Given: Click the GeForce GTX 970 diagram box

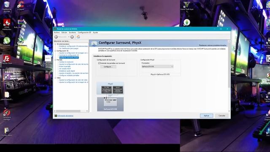Looking at the screenshot, I should [x=110, y=104].
